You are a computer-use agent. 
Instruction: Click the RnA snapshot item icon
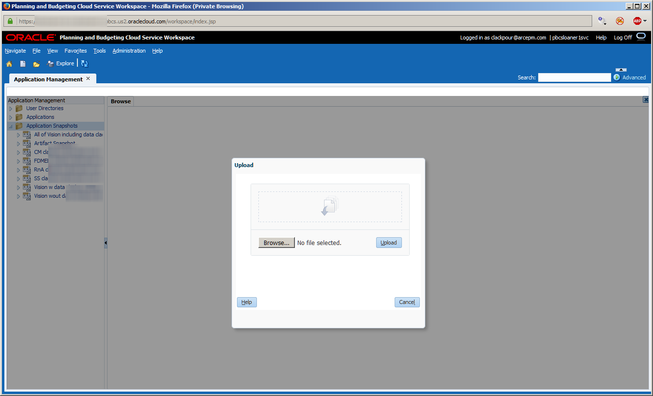click(27, 170)
